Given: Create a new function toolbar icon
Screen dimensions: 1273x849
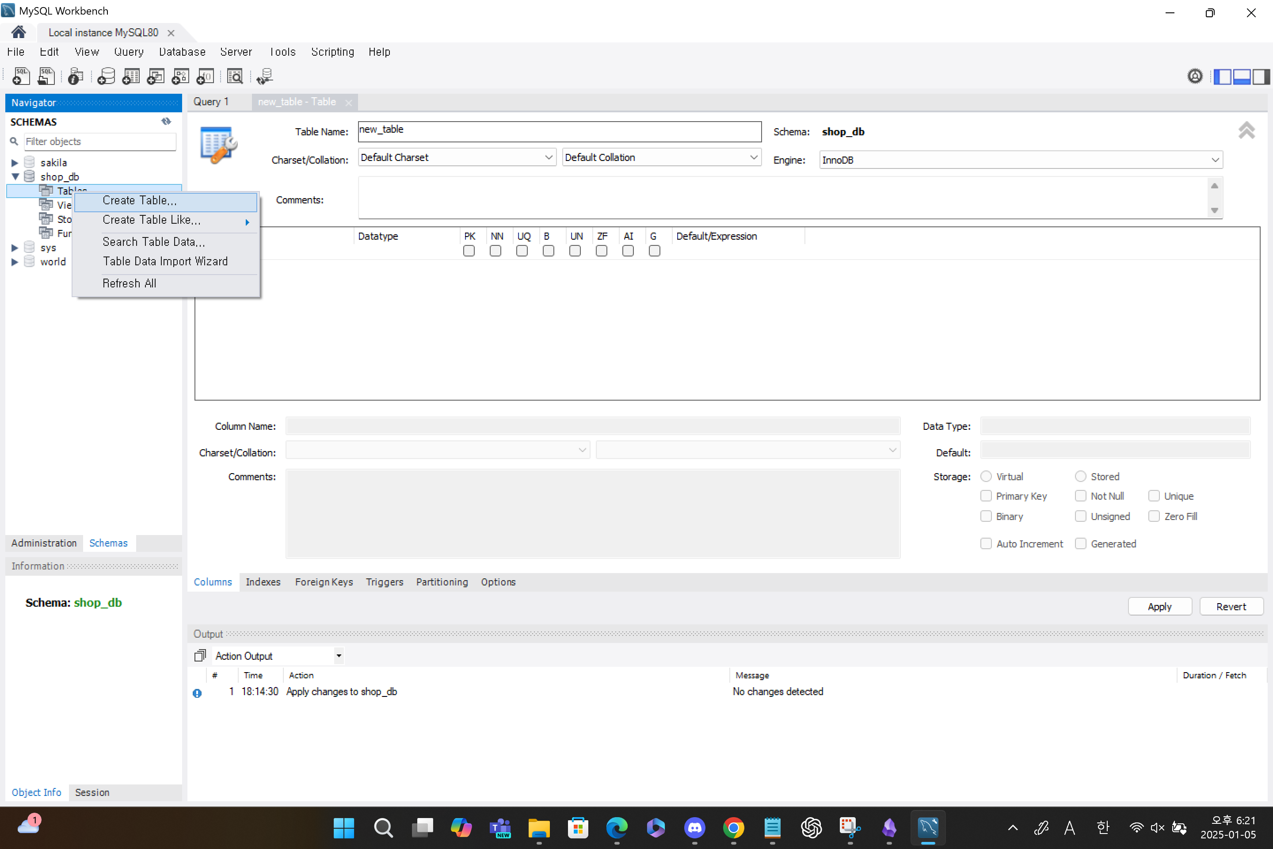Looking at the screenshot, I should 205,76.
